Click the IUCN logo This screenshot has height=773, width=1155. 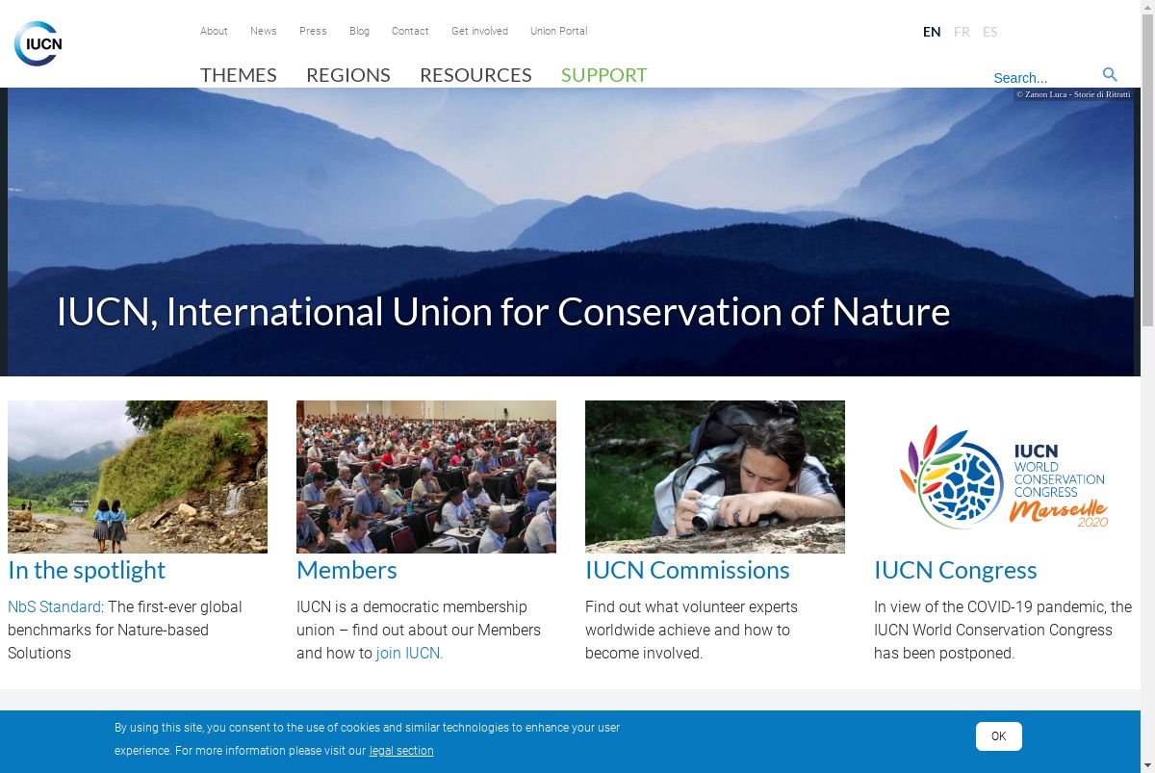coord(38,43)
